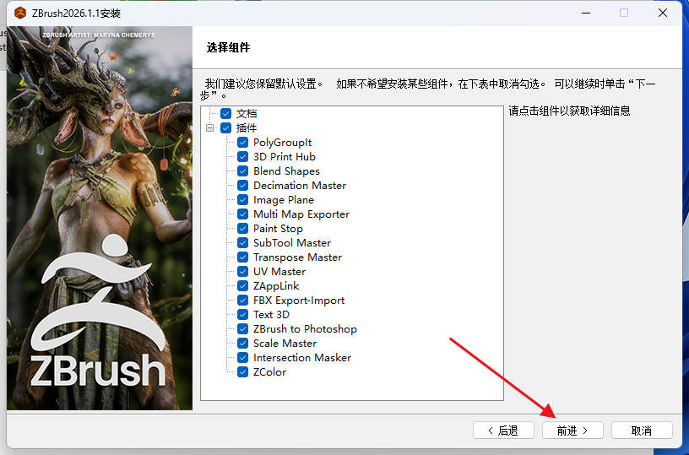
Task: Uncheck the ZColor checkbox
Action: (x=242, y=372)
